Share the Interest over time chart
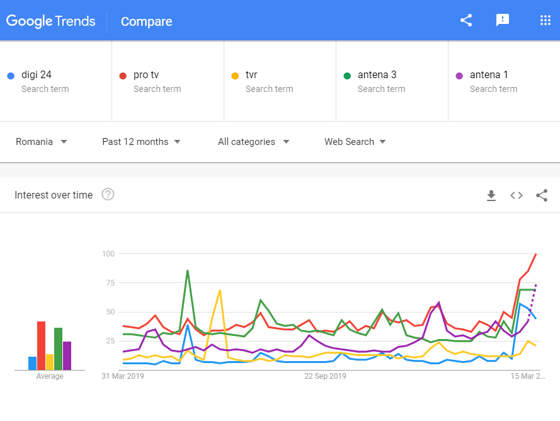Image resolution: width=560 pixels, height=421 pixels. point(542,195)
